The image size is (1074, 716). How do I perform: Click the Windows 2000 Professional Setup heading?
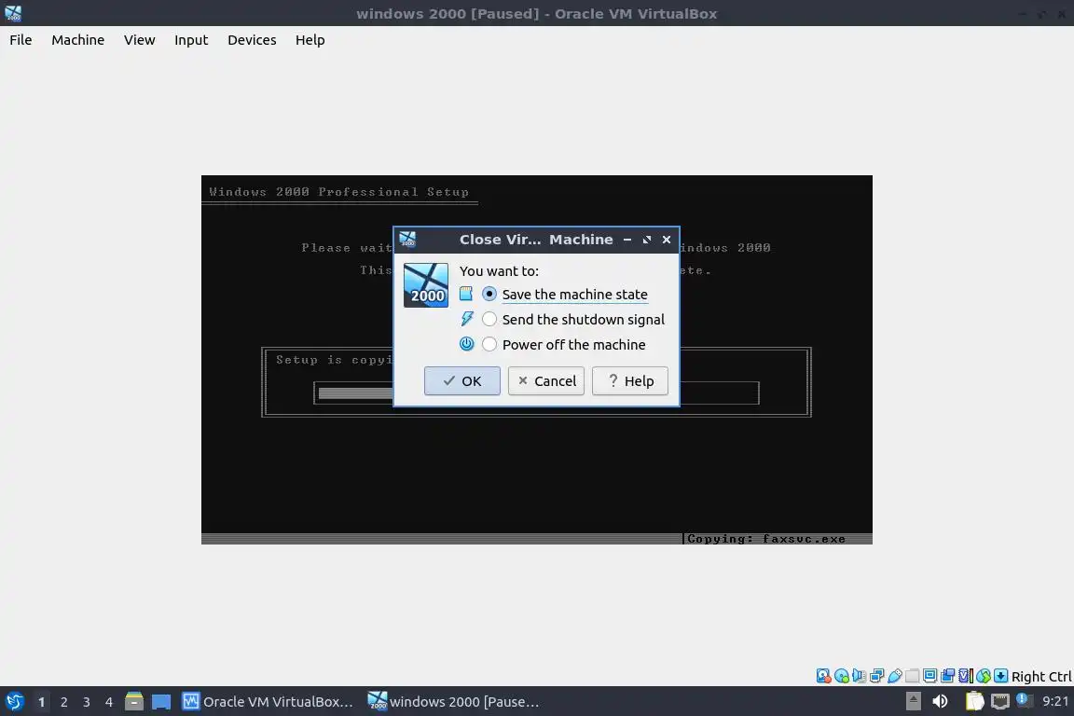pos(339,192)
